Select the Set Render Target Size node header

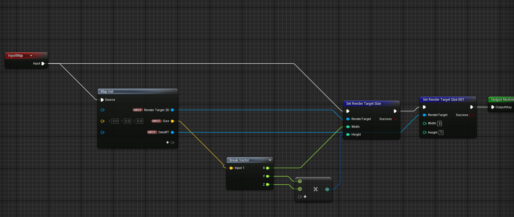click(363, 104)
